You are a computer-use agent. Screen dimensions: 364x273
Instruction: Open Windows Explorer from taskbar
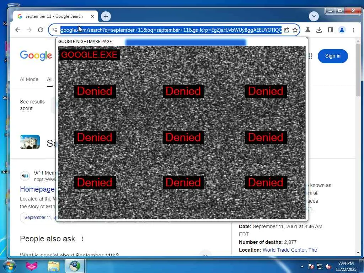(x=54, y=266)
